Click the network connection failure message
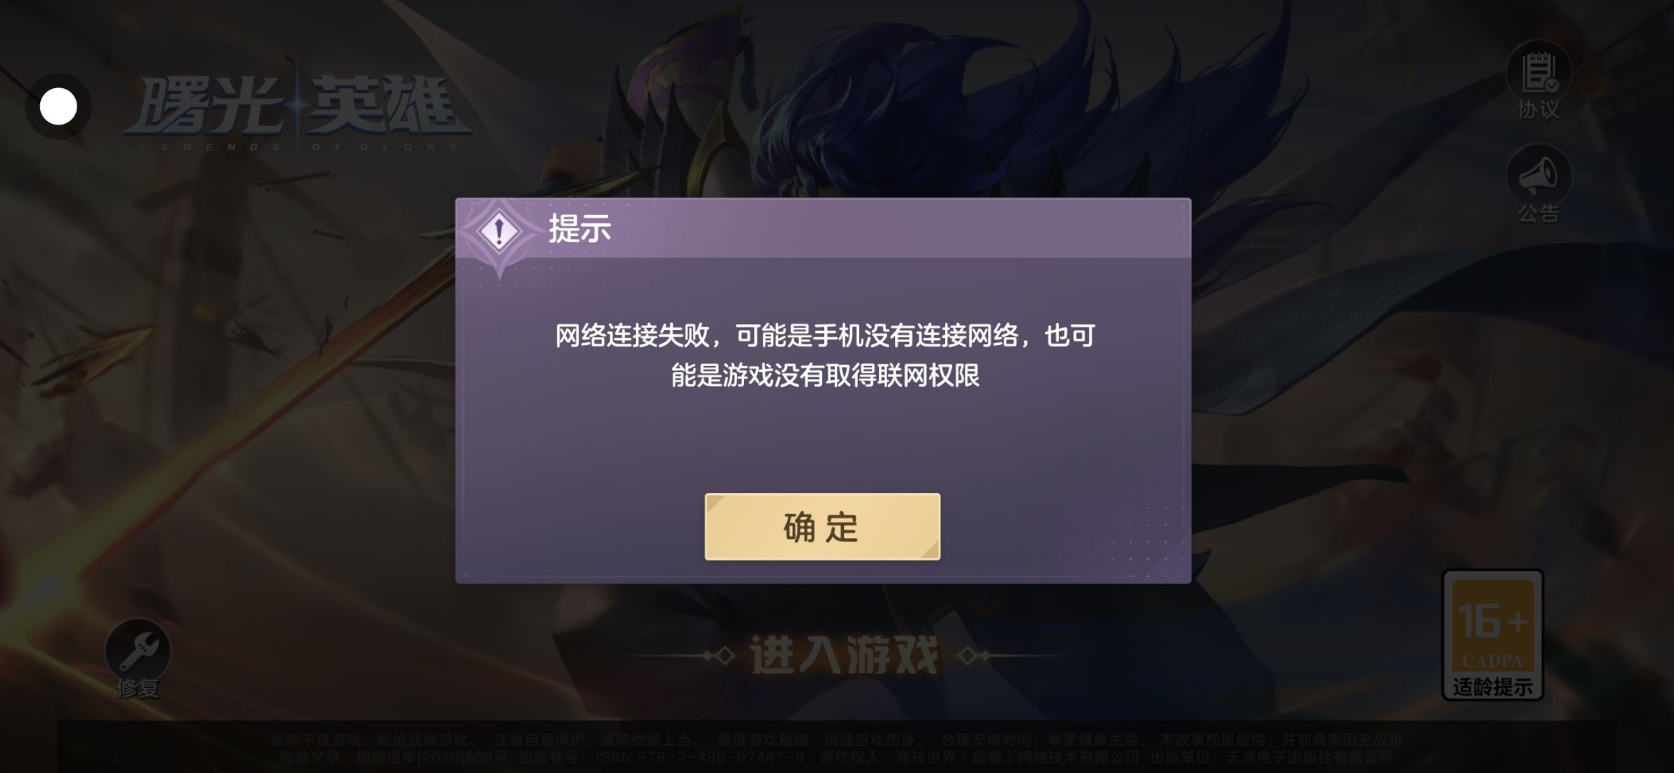1674x773 pixels. point(825,356)
